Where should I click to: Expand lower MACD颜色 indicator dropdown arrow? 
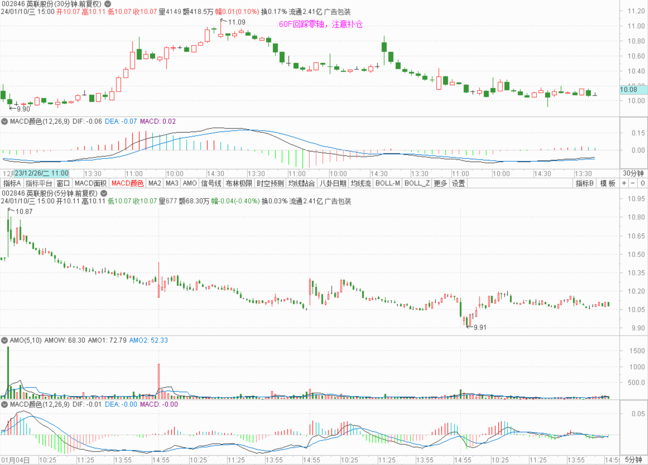4,404
